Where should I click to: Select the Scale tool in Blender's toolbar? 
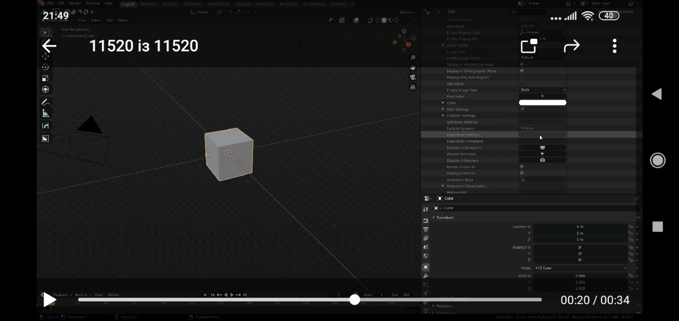point(45,78)
